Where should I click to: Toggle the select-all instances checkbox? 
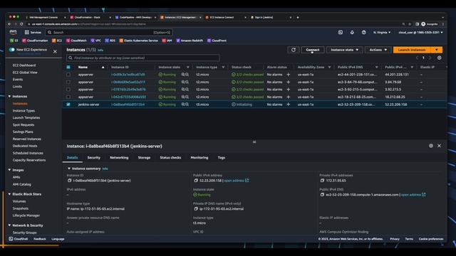(68, 67)
